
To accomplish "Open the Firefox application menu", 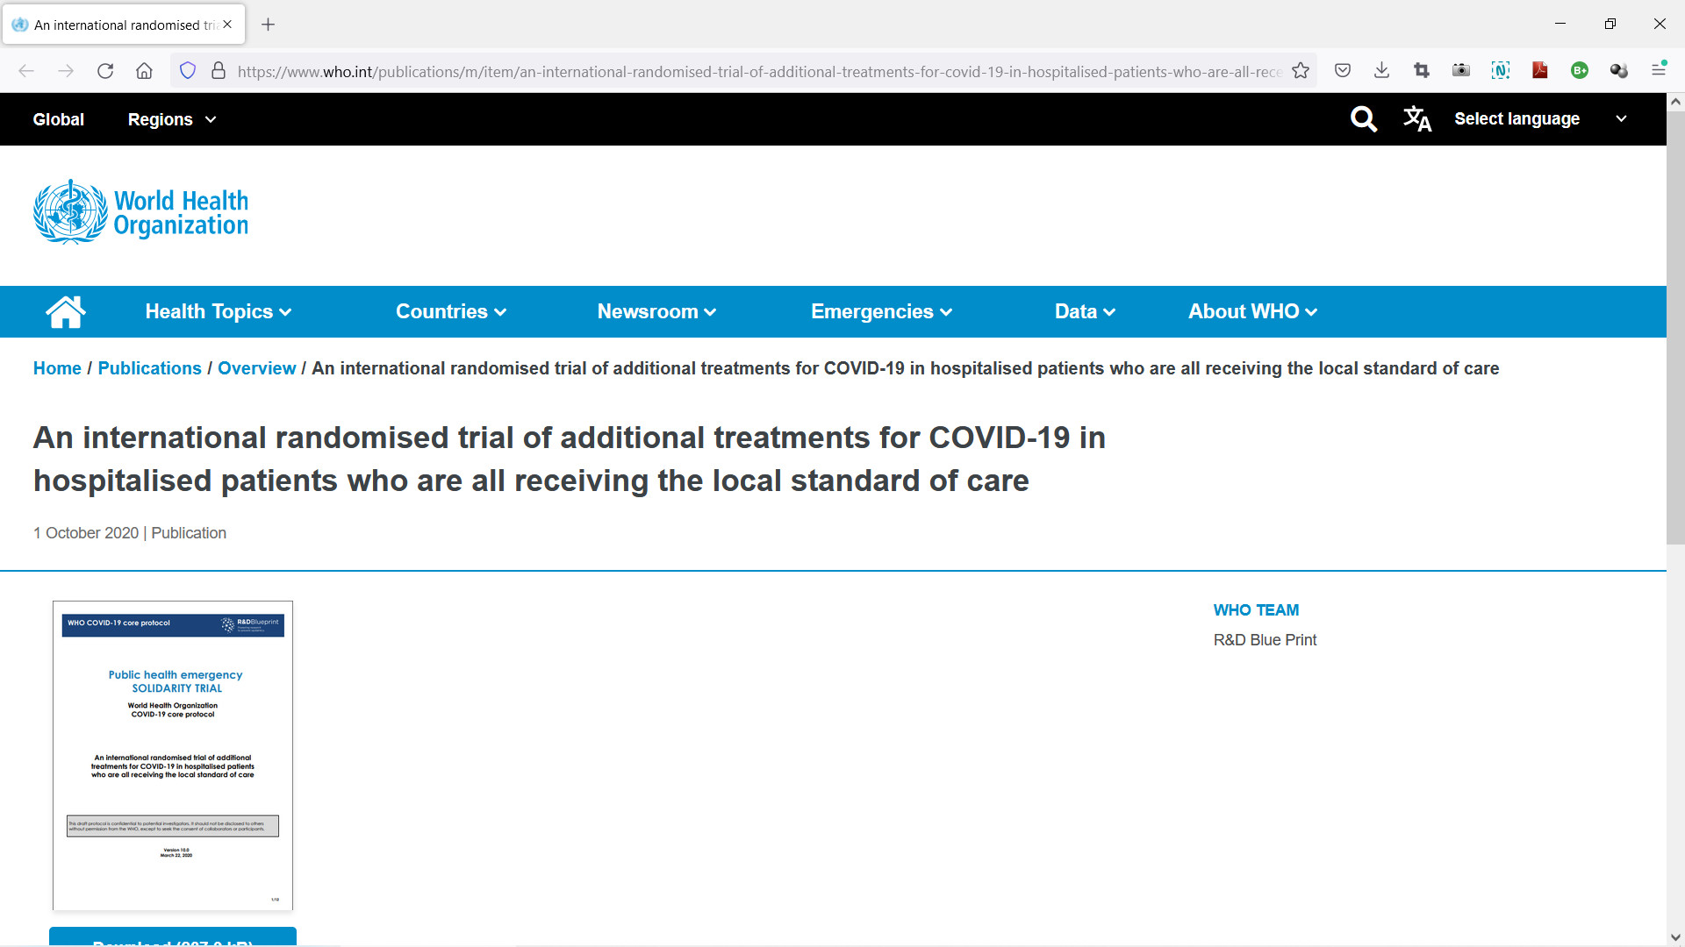I will coord(1659,69).
